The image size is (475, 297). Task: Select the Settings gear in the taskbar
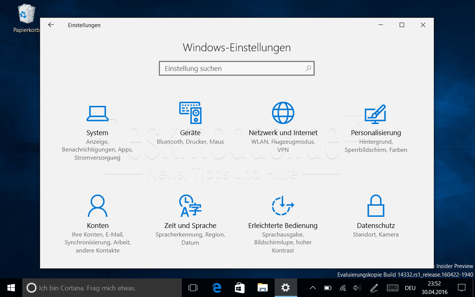[285, 288]
